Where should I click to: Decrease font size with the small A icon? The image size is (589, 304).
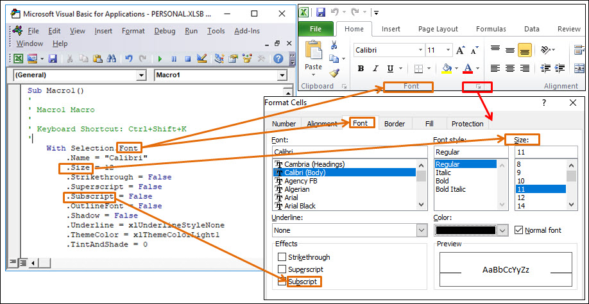pyautogui.click(x=475, y=50)
